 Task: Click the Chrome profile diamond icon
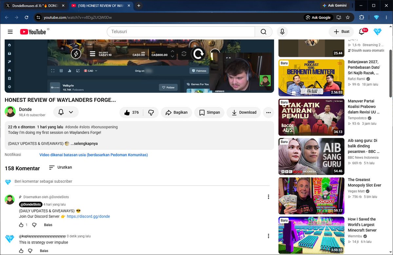[376, 17]
